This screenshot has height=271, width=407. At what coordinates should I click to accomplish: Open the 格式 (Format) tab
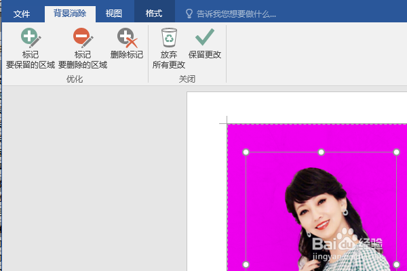click(x=154, y=14)
